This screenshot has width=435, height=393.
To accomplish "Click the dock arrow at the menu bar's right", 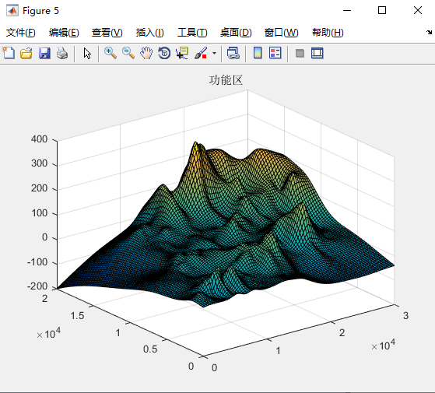I will point(430,32).
